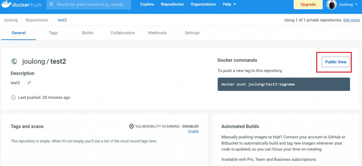Edit description with the pencil icon
This screenshot has height=166, width=362.
(29, 82)
